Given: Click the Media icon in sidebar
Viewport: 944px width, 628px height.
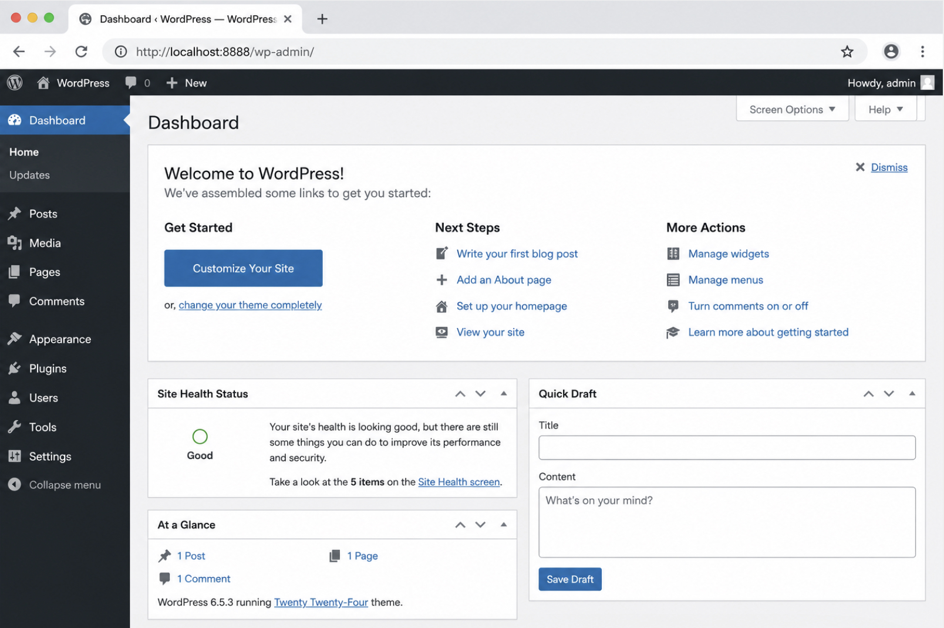Looking at the screenshot, I should click(15, 243).
